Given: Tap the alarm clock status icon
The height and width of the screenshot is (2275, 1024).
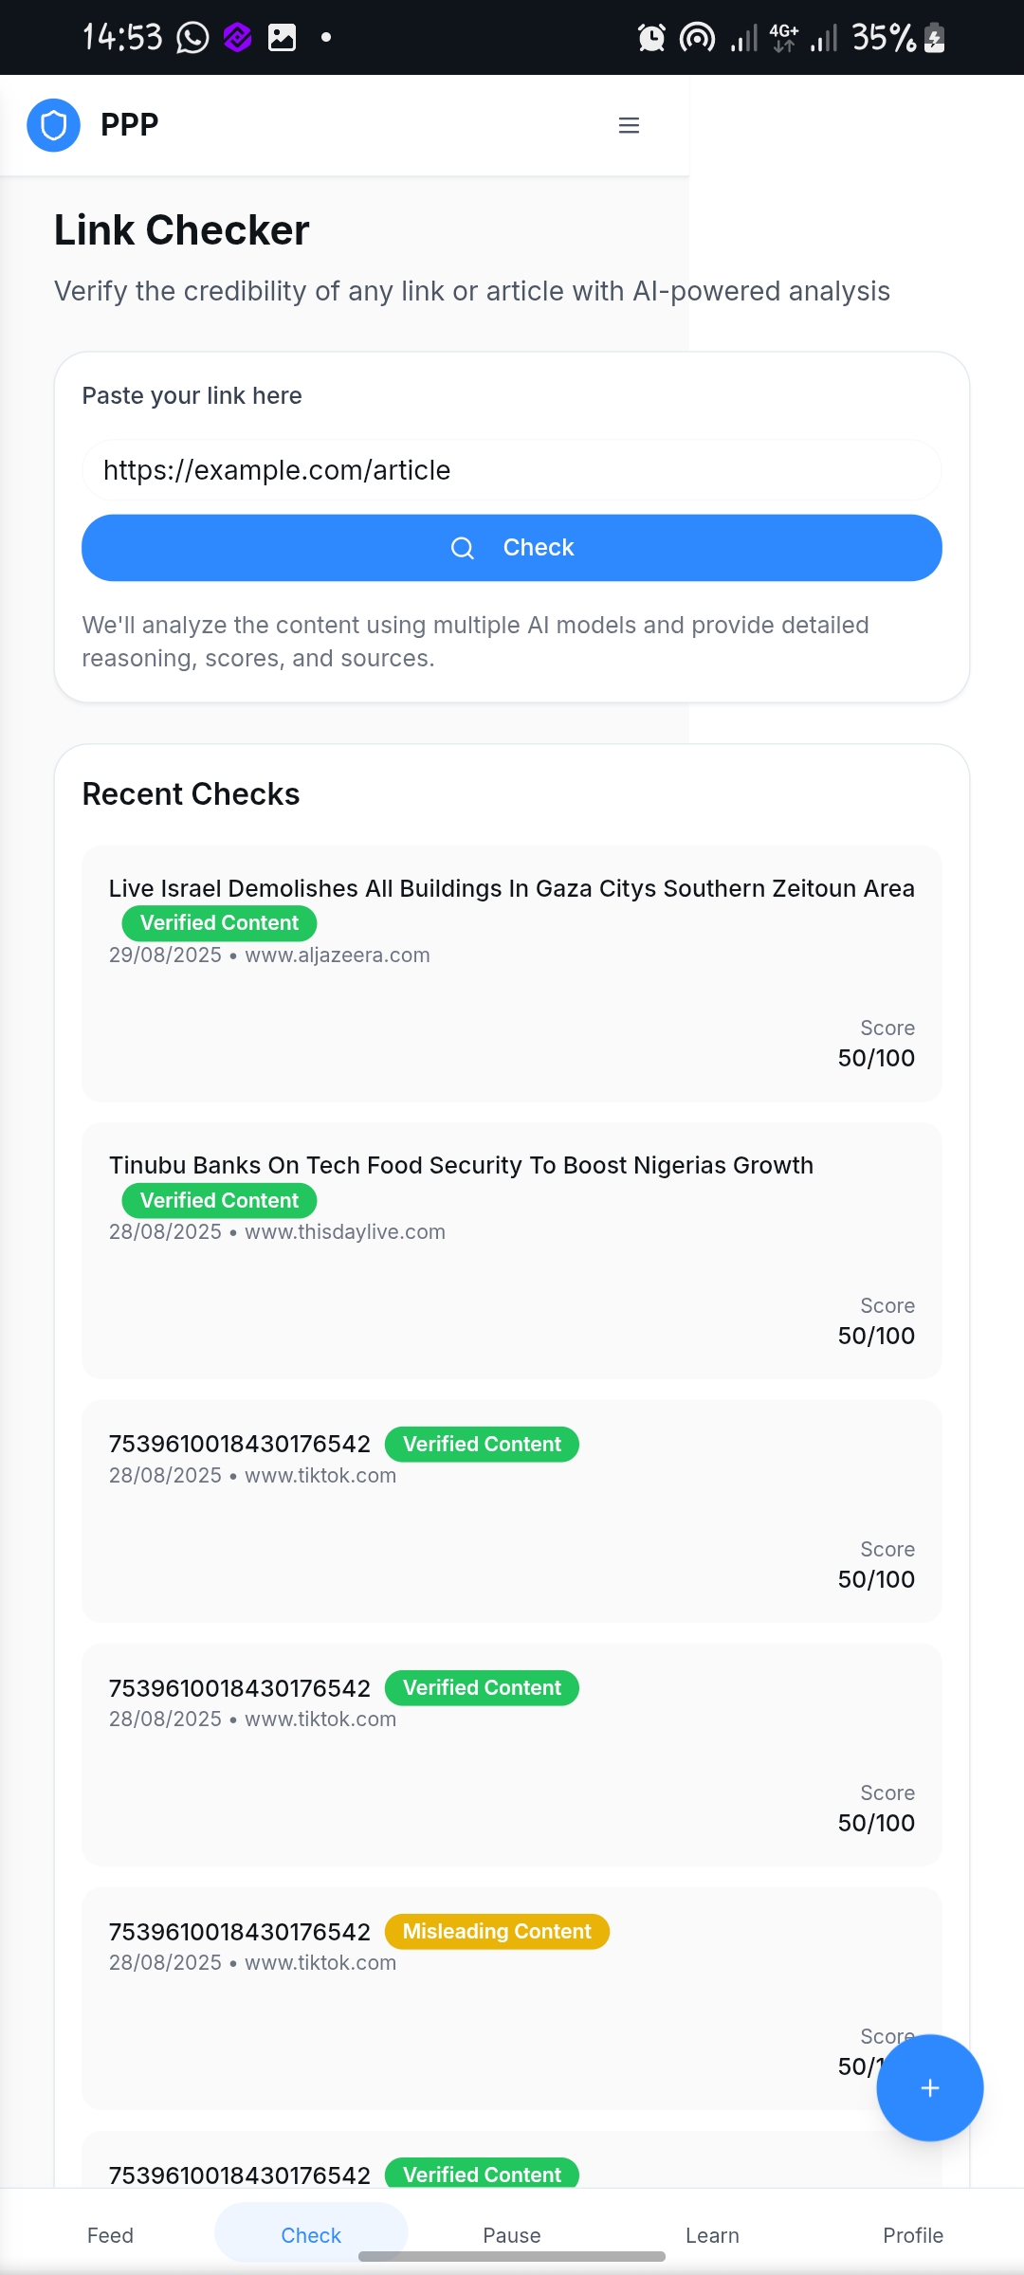Looking at the screenshot, I should pos(651,38).
